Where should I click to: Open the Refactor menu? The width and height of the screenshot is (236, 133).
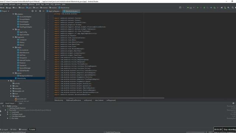point(31,4)
